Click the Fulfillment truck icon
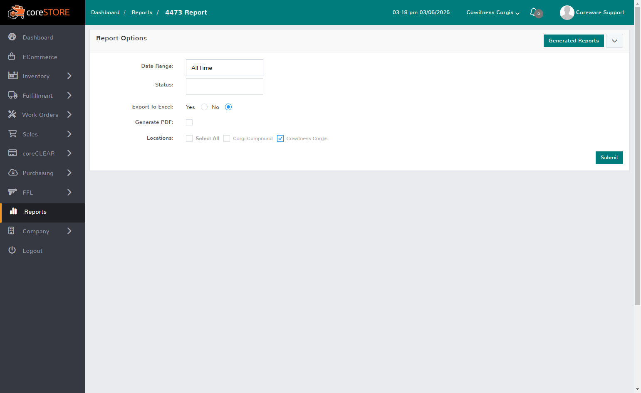This screenshot has width=641, height=393. click(x=13, y=95)
